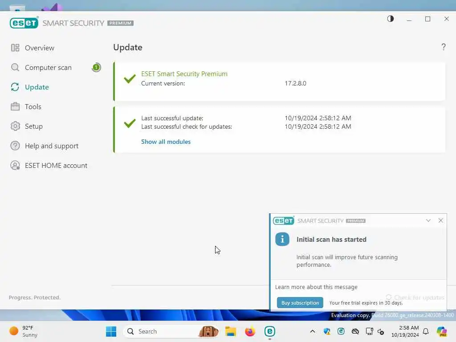Click the last successful check timestamp

point(318,126)
